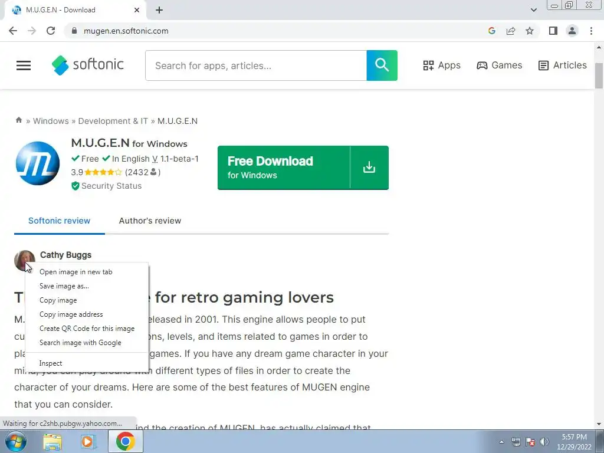Click the green search magnifier button

[382, 65]
